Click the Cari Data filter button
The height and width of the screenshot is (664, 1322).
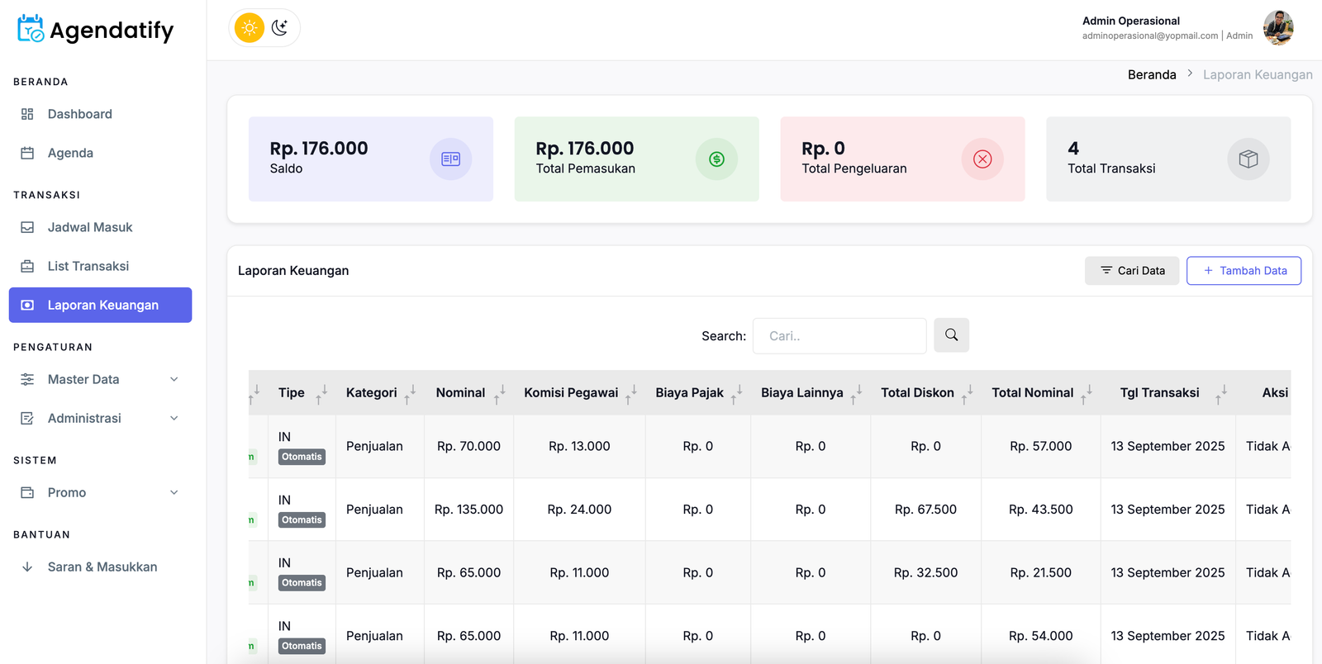pyautogui.click(x=1131, y=271)
